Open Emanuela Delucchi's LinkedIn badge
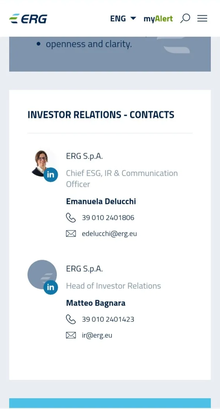 coord(51,175)
